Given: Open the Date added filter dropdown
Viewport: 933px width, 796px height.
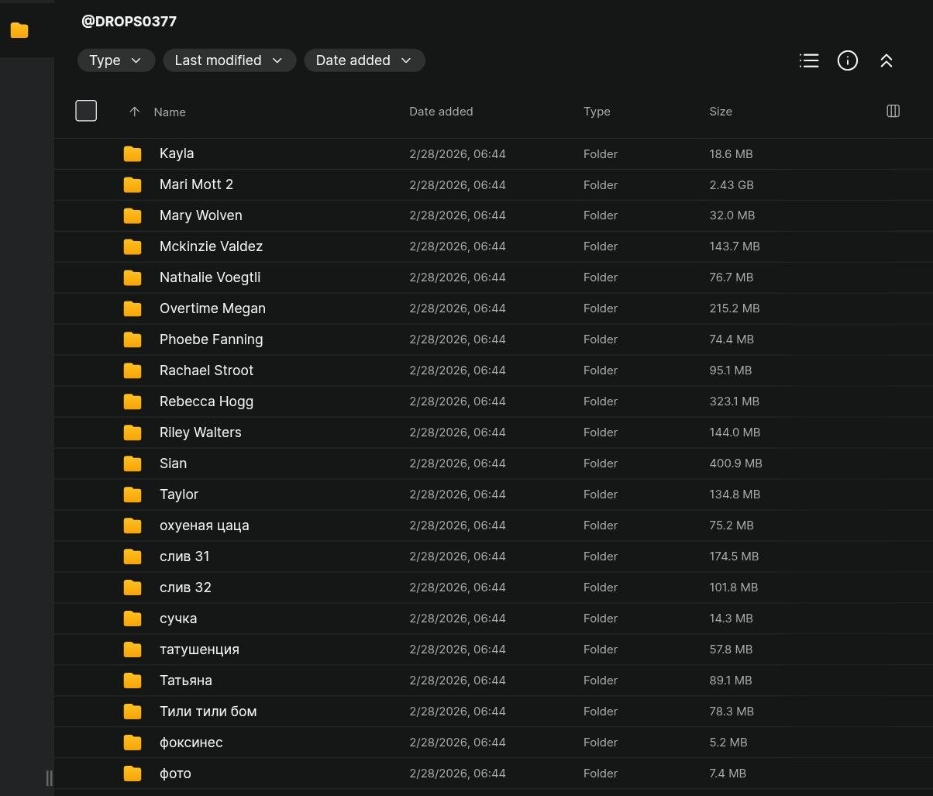Looking at the screenshot, I should point(363,60).
